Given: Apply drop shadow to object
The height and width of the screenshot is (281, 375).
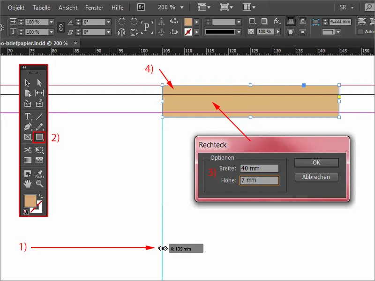Looking at the screenshot, I should point(264,21).
